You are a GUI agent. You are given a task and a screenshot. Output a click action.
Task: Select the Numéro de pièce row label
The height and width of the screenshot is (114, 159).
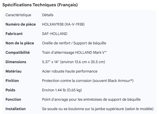pyautogui.click(x=21, y=25)
